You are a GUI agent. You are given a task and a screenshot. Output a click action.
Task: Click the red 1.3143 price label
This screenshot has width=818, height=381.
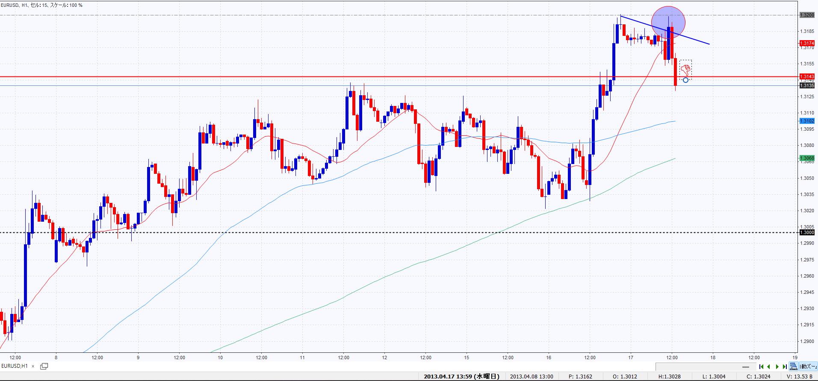tap(806, 77)
